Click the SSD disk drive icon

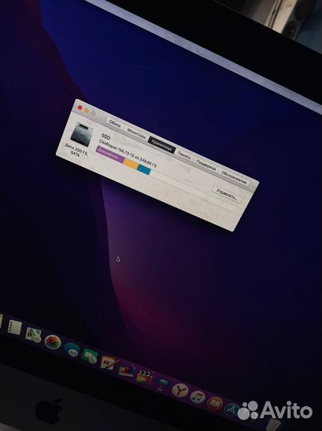[81, 135]
